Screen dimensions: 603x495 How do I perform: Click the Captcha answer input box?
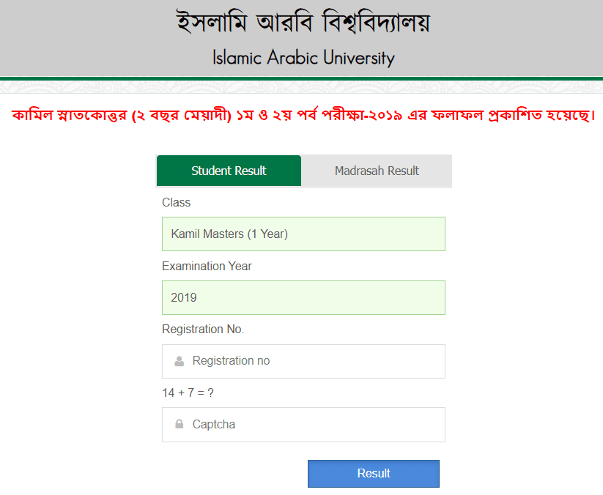click(x=303, y=425)
